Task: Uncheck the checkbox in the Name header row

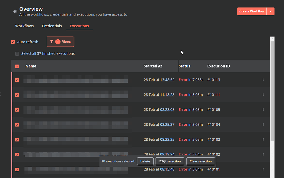Action: [x=17, y=66]
